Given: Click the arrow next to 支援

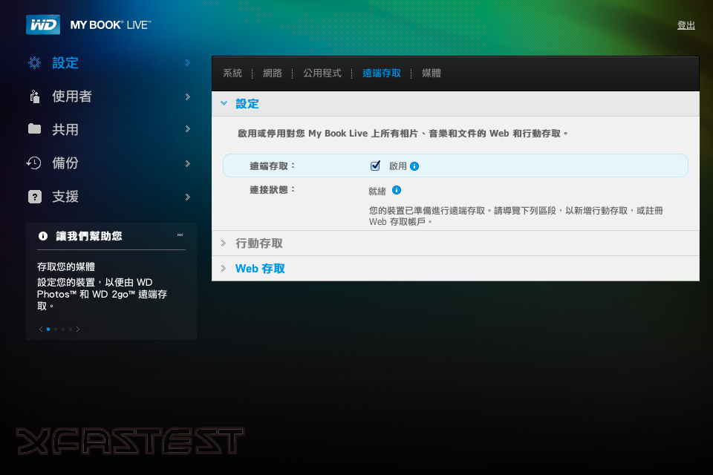Looking at the screenshot, I should coord(188,197).
